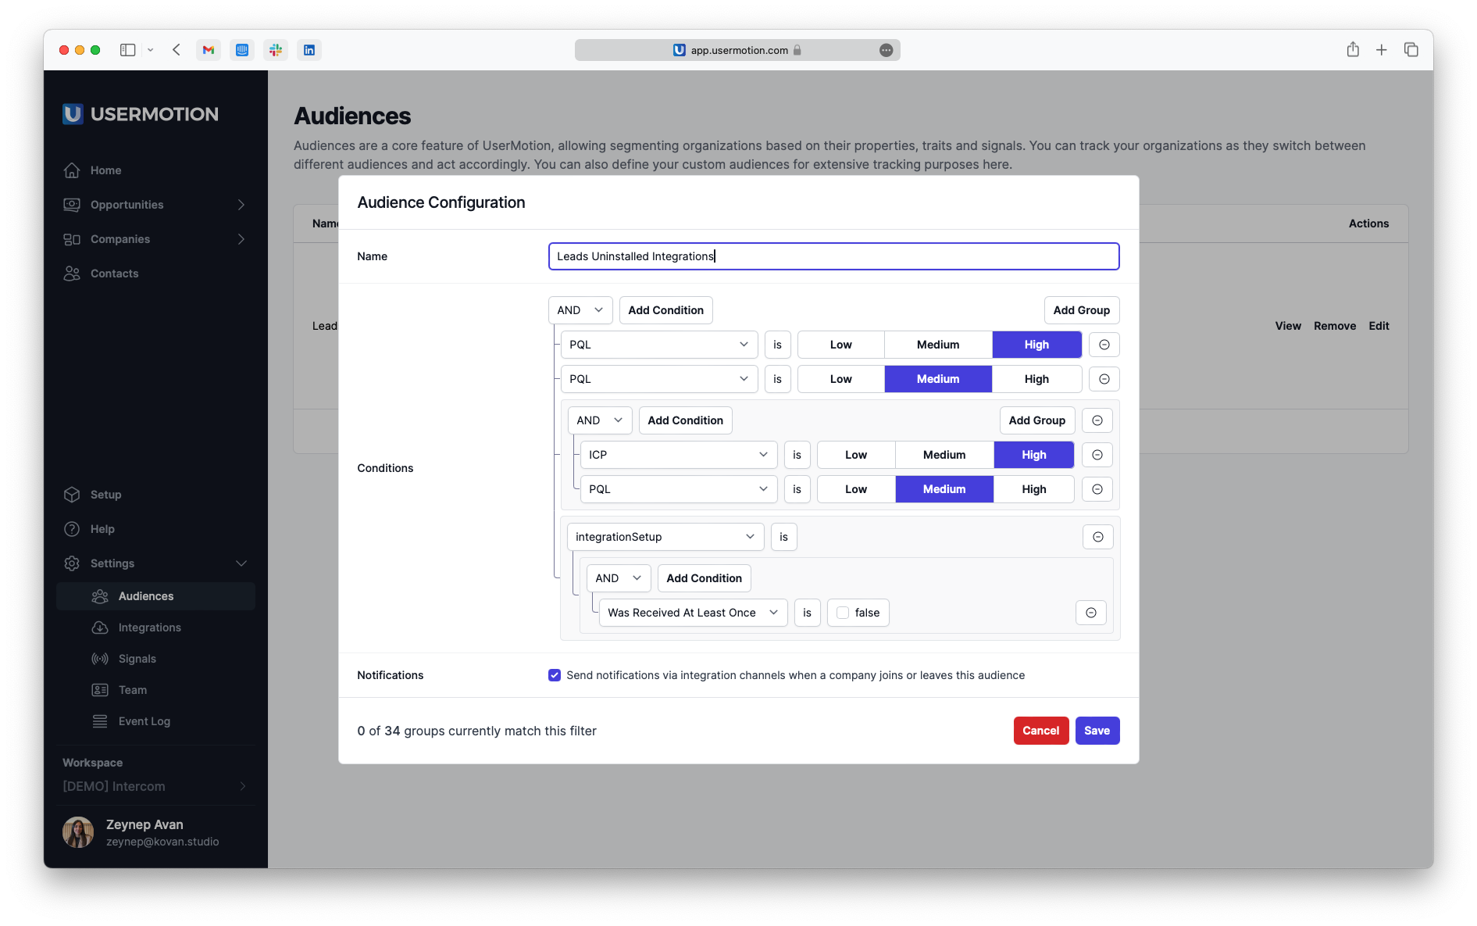Click the Setup icon in the sidebar
Viewport: 1477px width, 926px height.
[72, 495]
